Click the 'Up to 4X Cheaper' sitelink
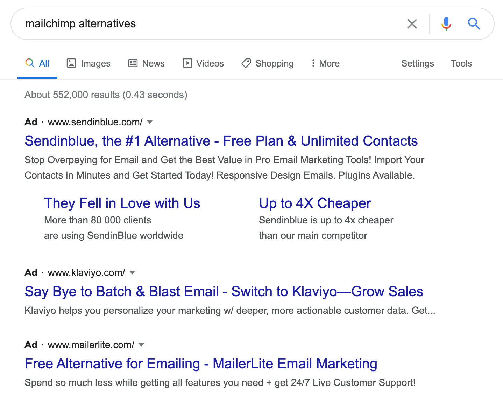503x402 pixels. [x=314, y=203]
